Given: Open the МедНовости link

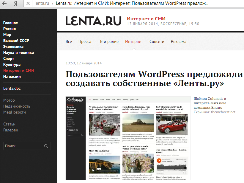Looking at the screenshot, I should (x=15, y=112).
